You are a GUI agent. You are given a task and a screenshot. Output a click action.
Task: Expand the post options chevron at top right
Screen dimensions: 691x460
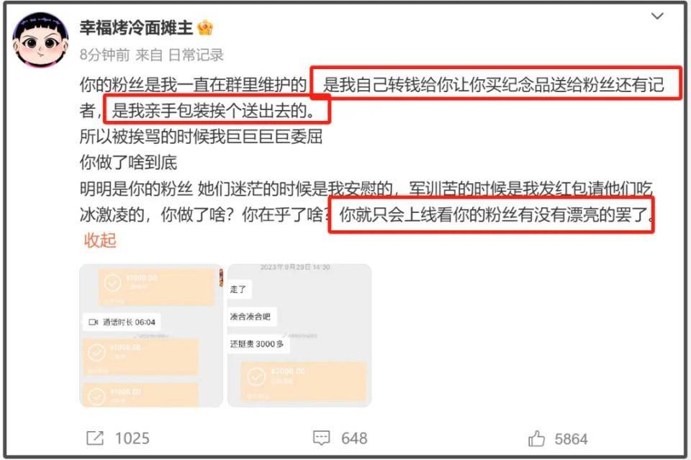[x=657, y=17]
